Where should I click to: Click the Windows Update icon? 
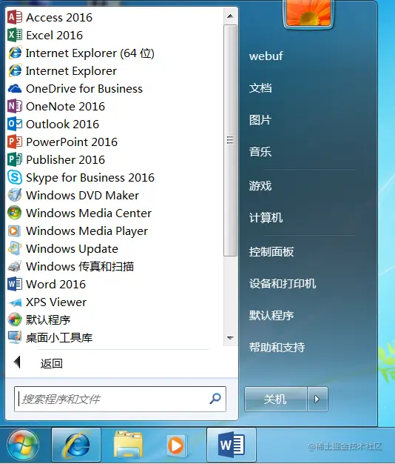(x=15, y=248)
